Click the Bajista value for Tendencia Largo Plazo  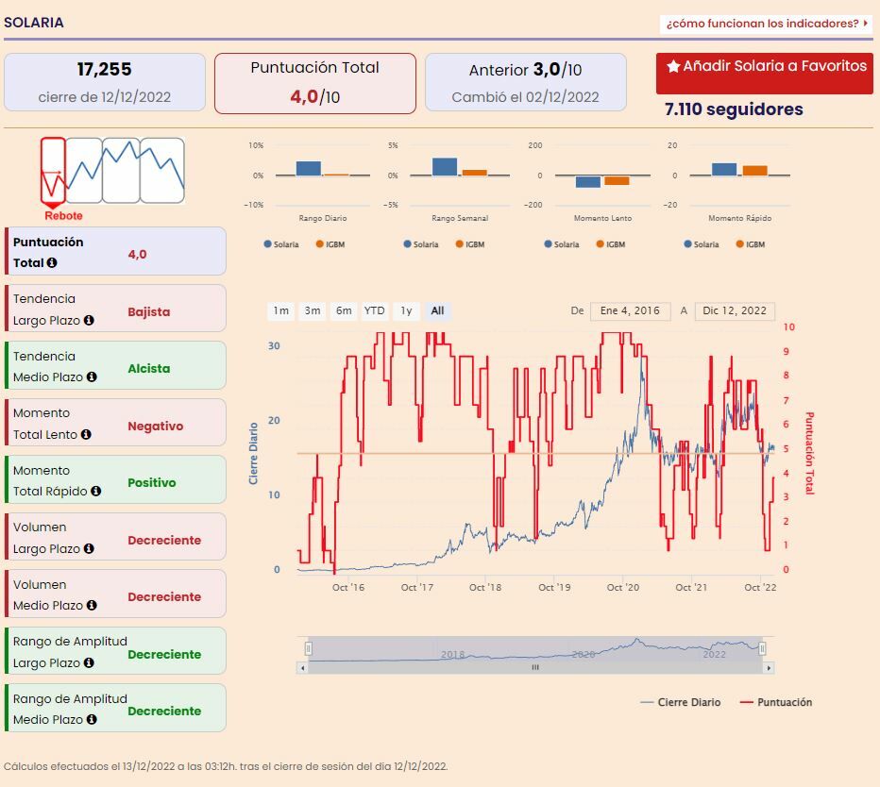(149, 312)
